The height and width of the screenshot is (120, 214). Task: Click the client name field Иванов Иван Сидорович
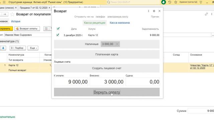point(28,35)
